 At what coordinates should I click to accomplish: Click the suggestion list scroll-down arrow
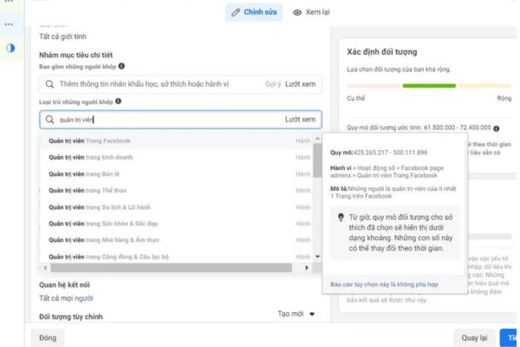317,257
